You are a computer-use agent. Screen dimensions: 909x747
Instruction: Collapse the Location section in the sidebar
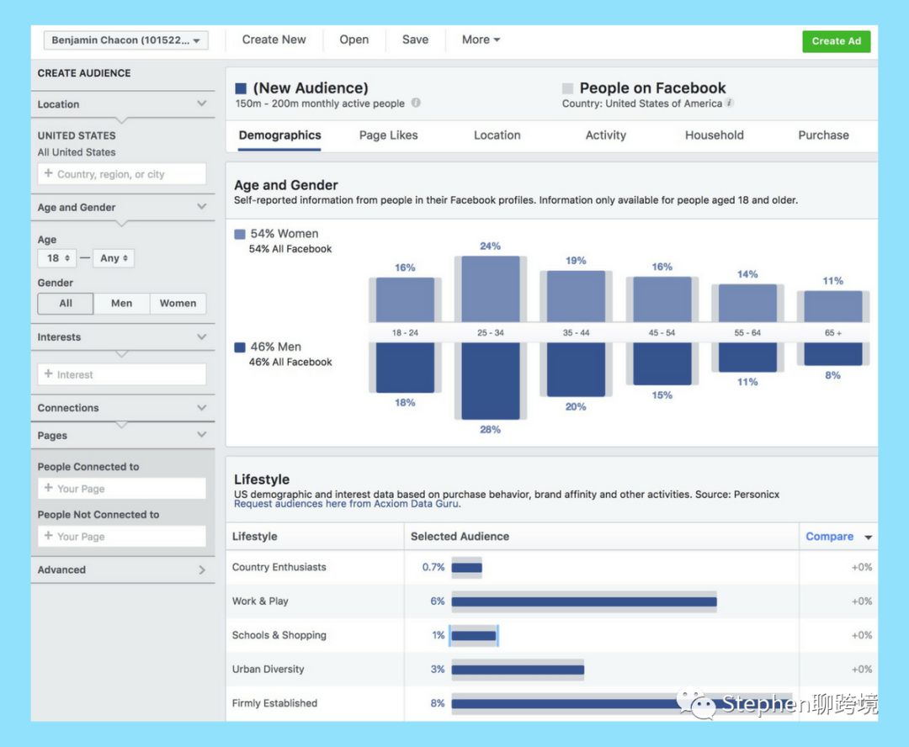coord(201,103)
